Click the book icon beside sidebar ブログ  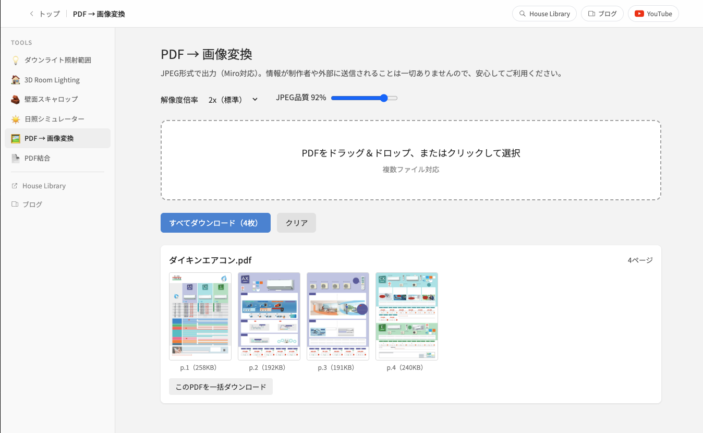pyautogui.click(x=15, y=205)
